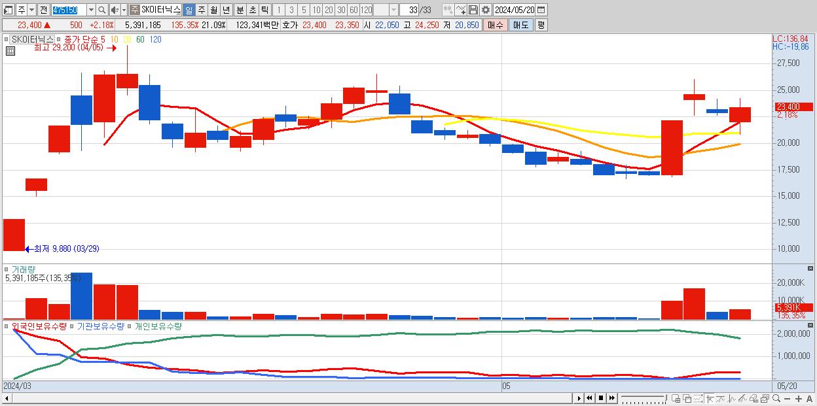Select the 틱 (tick) period toggle
The height and width of the screenshot is (406, 817).
point(264,10)
